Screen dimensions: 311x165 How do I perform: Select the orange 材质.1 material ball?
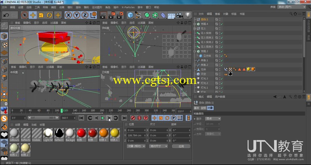pos(104,134)
